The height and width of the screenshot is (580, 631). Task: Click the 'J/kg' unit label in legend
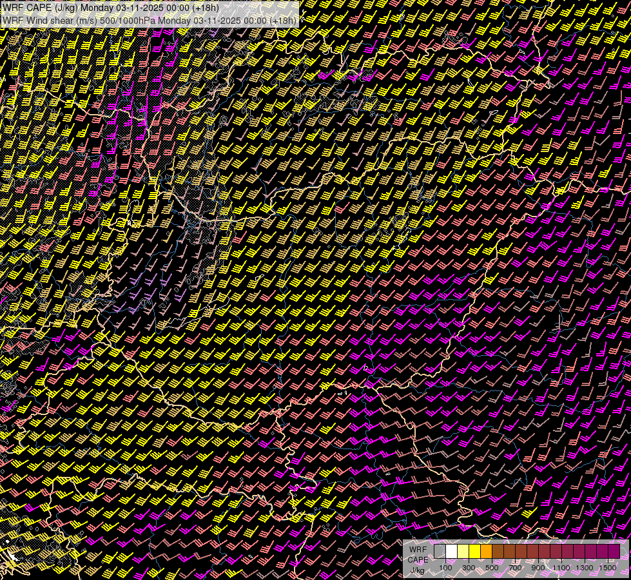pos(418,570)
